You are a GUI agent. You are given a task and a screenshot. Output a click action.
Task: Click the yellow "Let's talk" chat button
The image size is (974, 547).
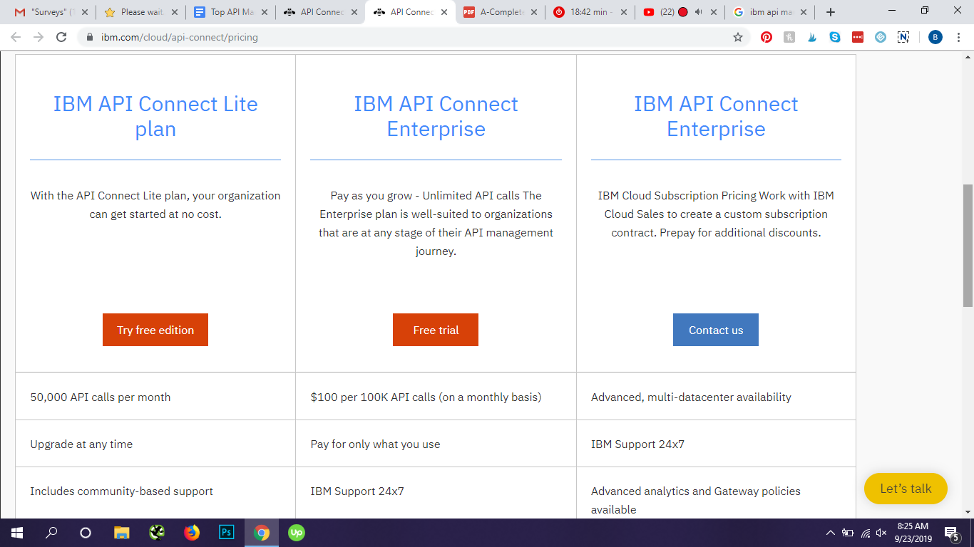pos(906,489)
